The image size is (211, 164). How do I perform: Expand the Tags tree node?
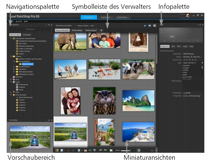11,79
